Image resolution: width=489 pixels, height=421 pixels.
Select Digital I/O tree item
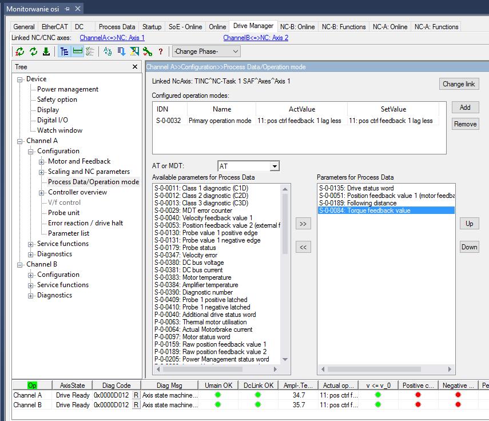(x=53, y=120)
